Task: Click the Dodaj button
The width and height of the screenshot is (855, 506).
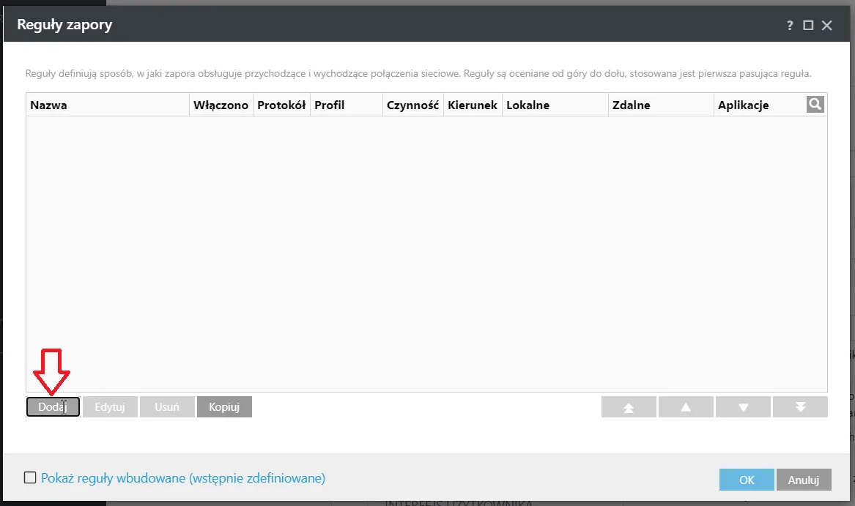Action: pos(53,406)
